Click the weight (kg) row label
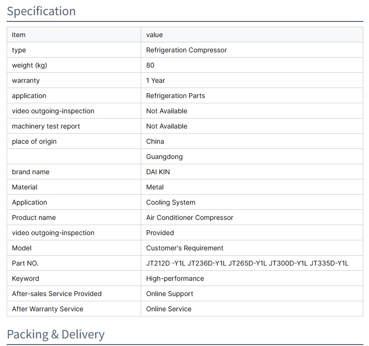This screenshot has width=369, height=346. (x=29, y=65)
